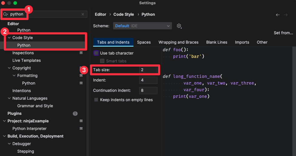This screenshot has width=296, height=156.
Task: Click project-level icon beside Inspections
Action: [x=81, y=53]
